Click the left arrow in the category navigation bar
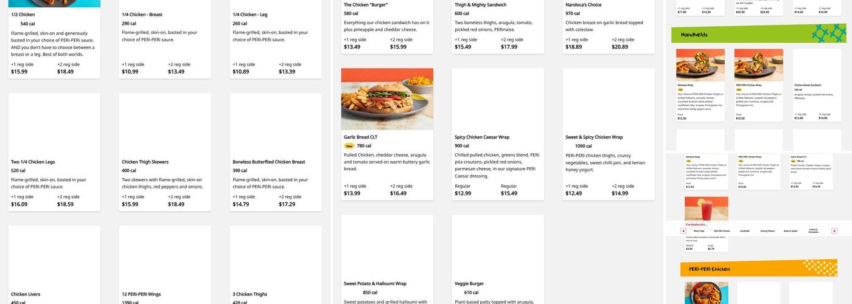 (683, 231)
